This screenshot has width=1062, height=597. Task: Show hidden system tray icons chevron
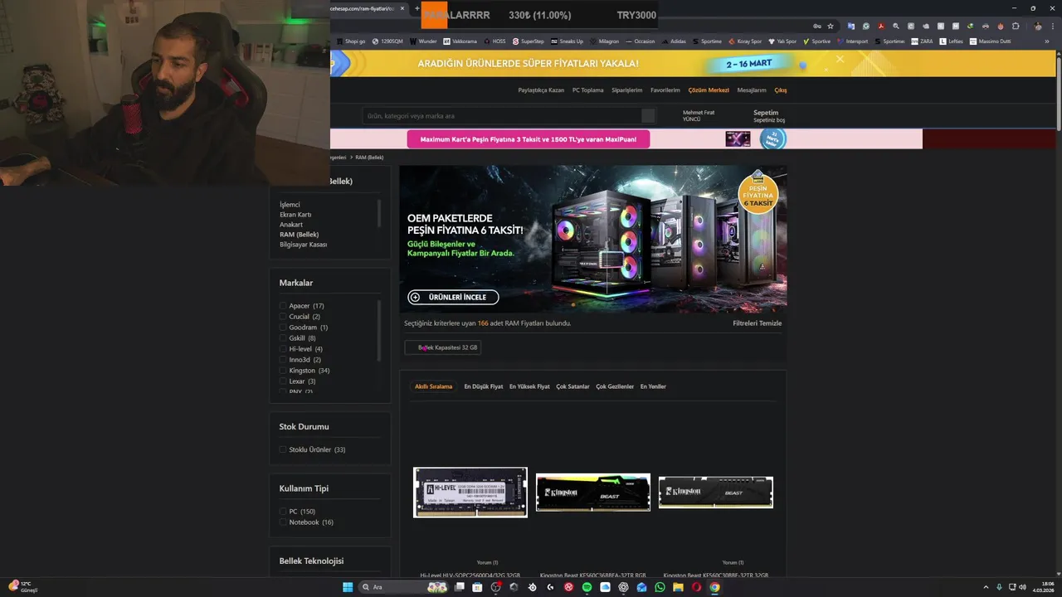[x=986, y=587]
